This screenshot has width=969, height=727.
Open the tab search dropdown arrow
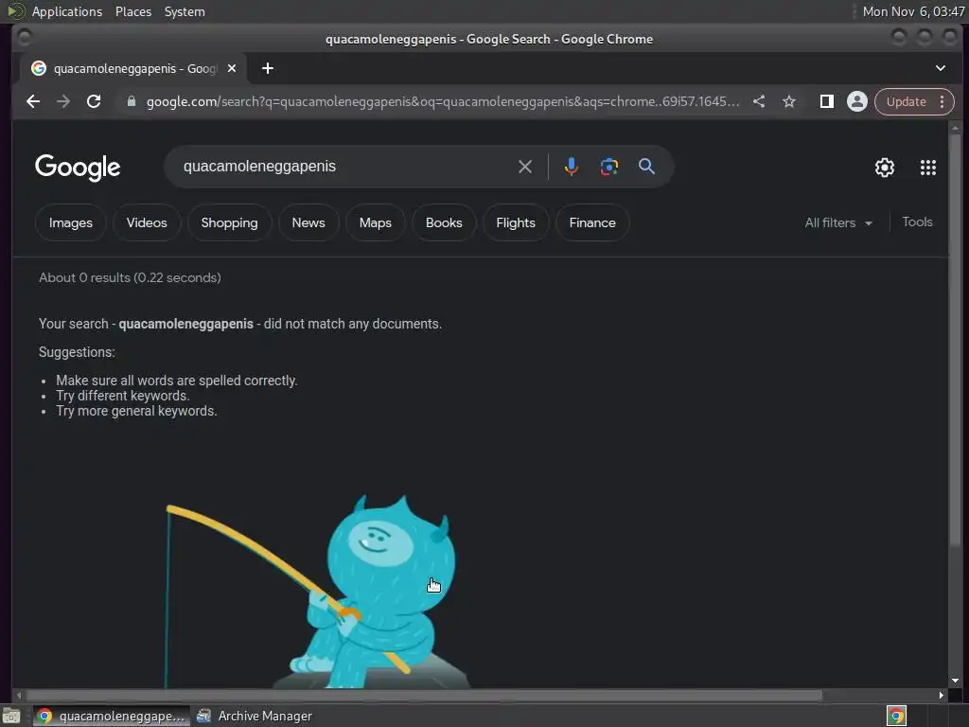[x=940, y=68]
